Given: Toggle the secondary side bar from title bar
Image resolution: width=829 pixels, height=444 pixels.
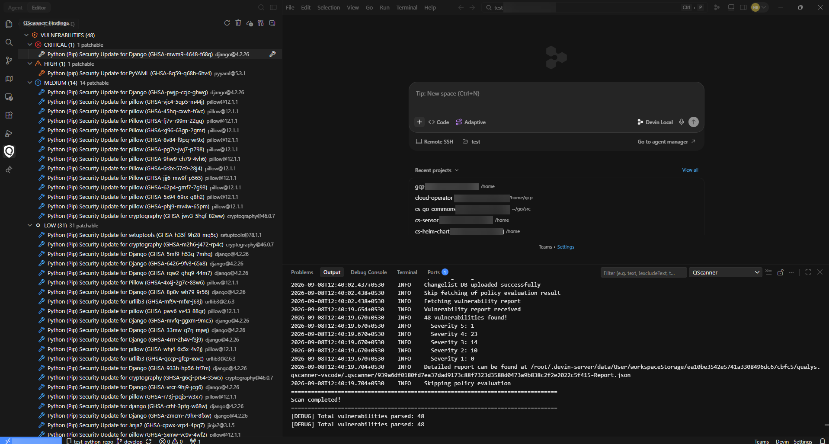Looking at the screenshot, I should tap(743, 7).
